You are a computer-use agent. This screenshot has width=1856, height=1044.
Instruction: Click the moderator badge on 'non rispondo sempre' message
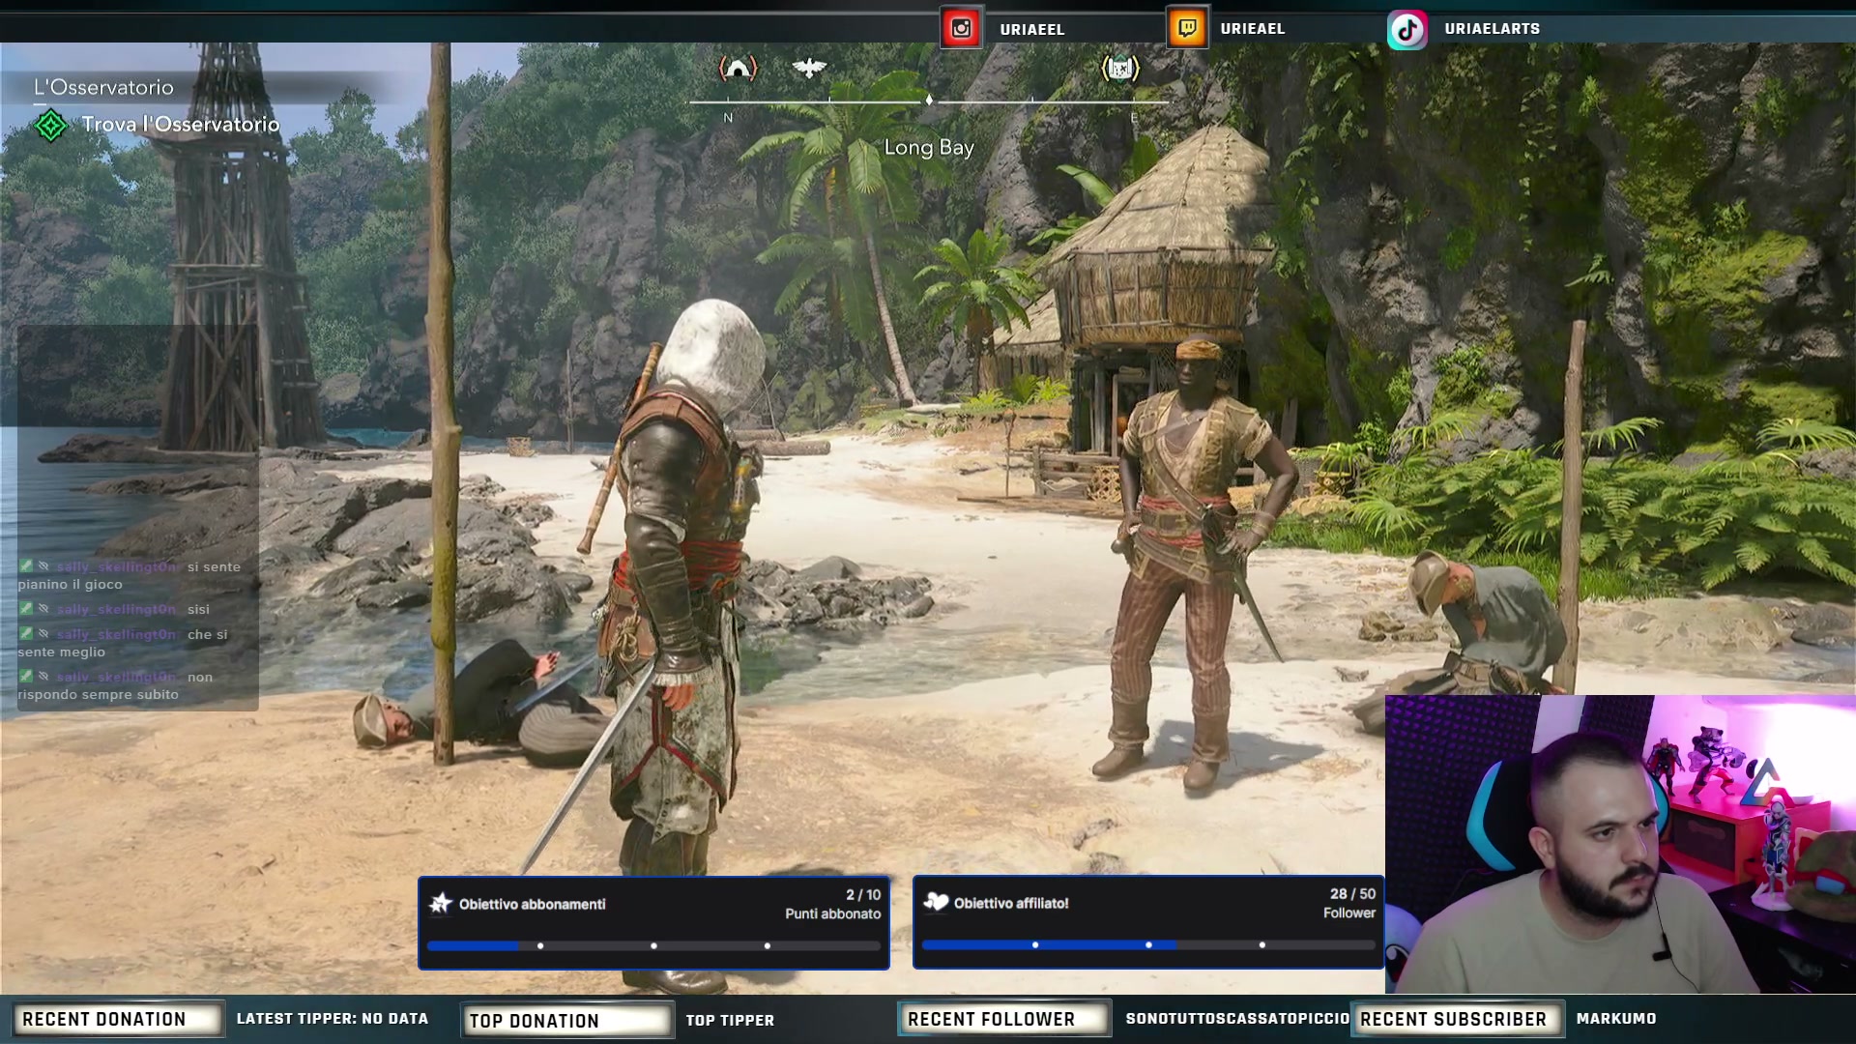pos(26,677)
